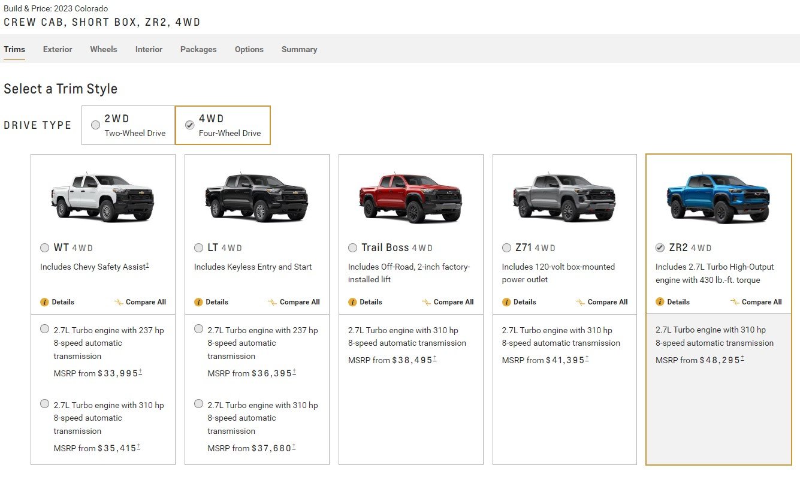Click Compare All link on Z71 card
800x480 pixels.
coord(608,302)
